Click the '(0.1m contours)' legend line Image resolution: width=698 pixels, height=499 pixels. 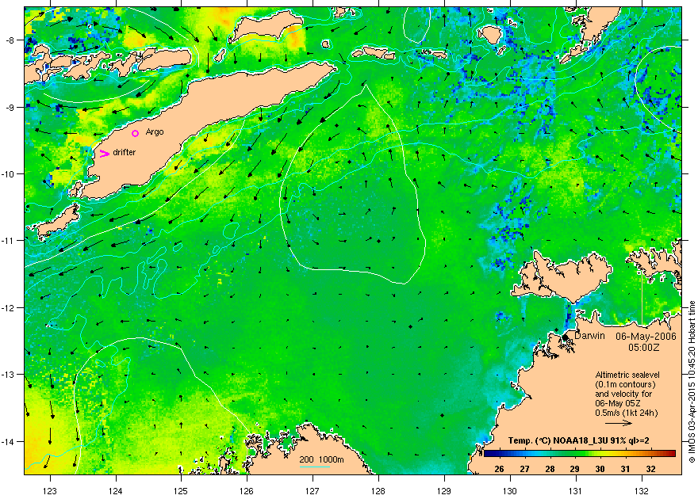[625, 384]
